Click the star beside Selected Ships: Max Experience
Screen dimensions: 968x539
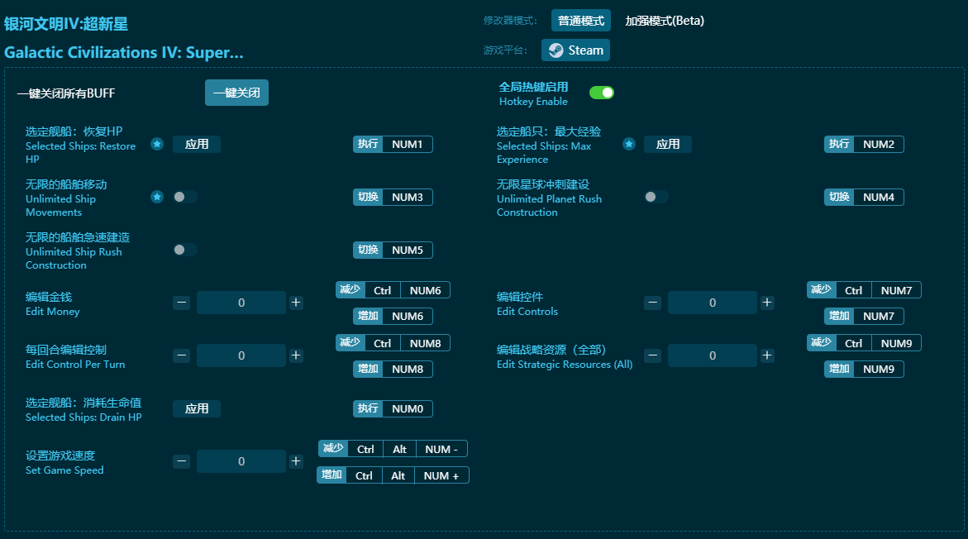628,144
